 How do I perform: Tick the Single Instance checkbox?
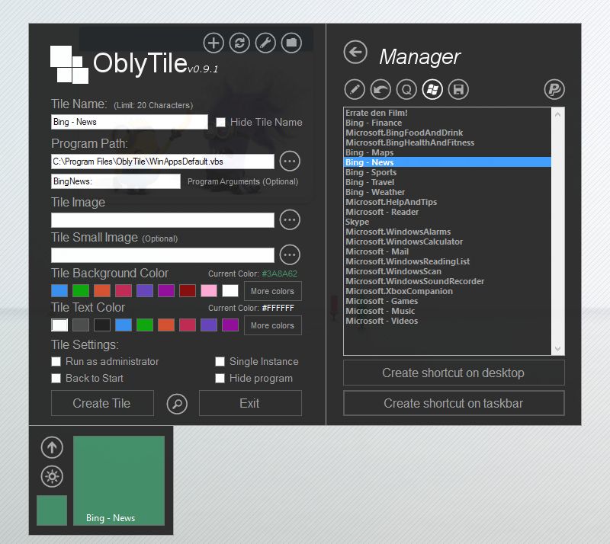point(220,362)
